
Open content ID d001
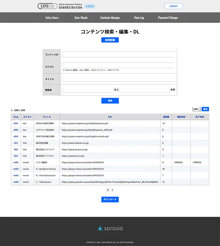coord(16,123)
